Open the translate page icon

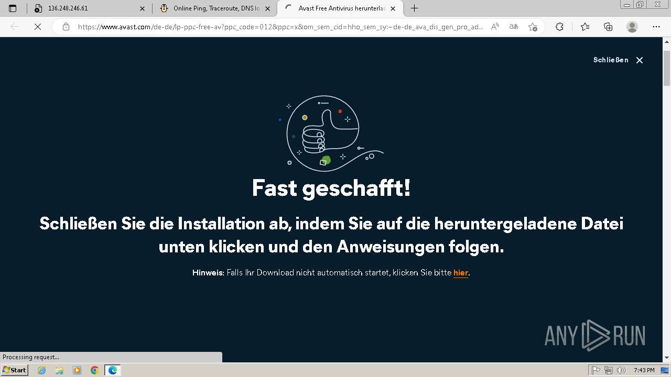click(514, 27)
